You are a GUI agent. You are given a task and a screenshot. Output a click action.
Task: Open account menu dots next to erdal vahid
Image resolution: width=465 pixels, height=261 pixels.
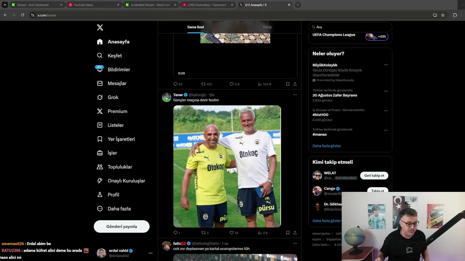pos(150,253)
